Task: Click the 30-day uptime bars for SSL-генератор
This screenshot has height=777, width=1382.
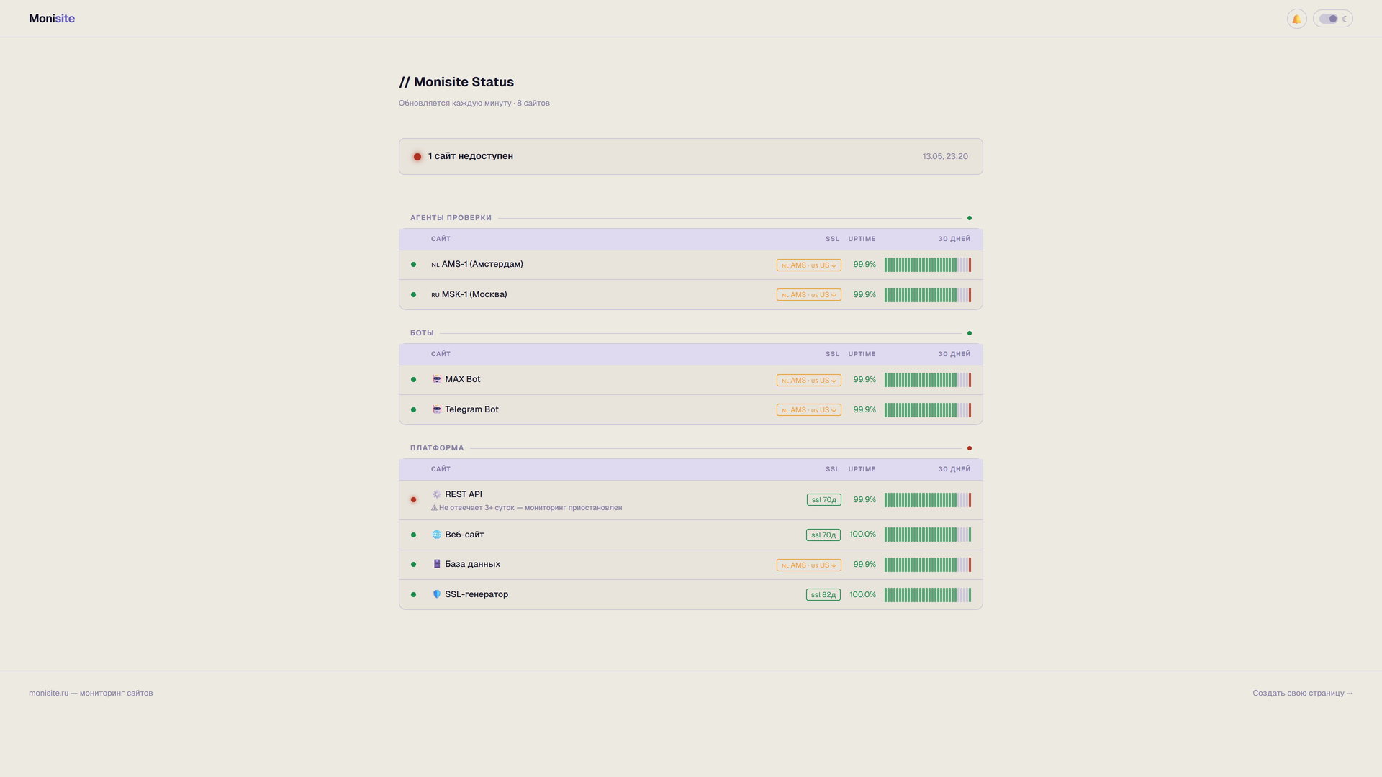Action: [928, 595]
